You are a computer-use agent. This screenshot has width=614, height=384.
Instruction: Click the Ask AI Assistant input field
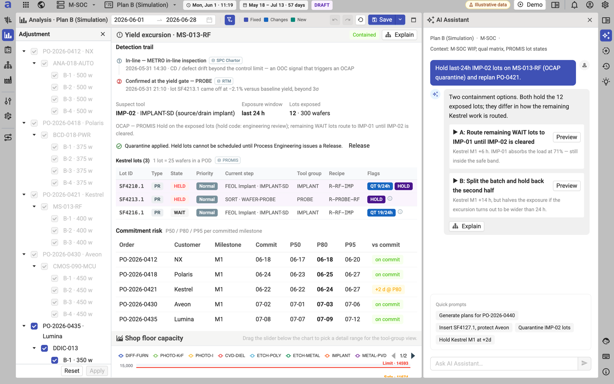pyautogui.click(x=504, y=363)
